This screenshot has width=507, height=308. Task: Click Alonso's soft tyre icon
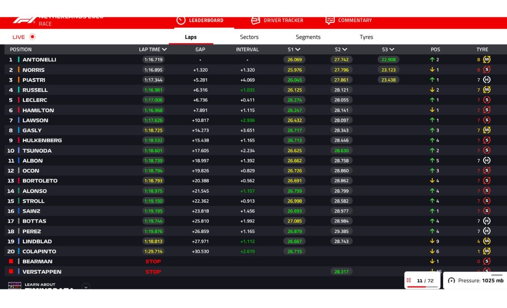click(x=487, y=191)
